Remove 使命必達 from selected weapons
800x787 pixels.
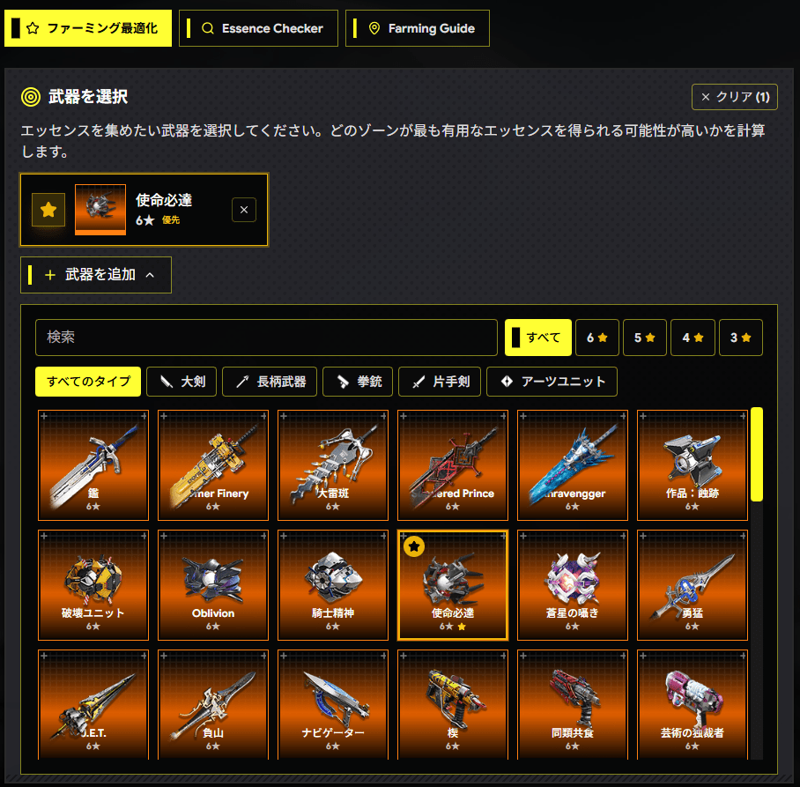pyautogui.click(x=244, y=210)
